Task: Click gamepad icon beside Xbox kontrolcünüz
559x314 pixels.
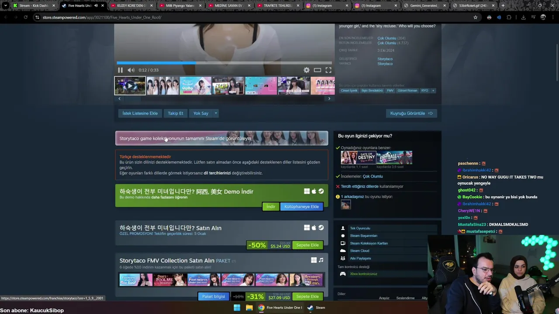Action: [x=343, y=274]
